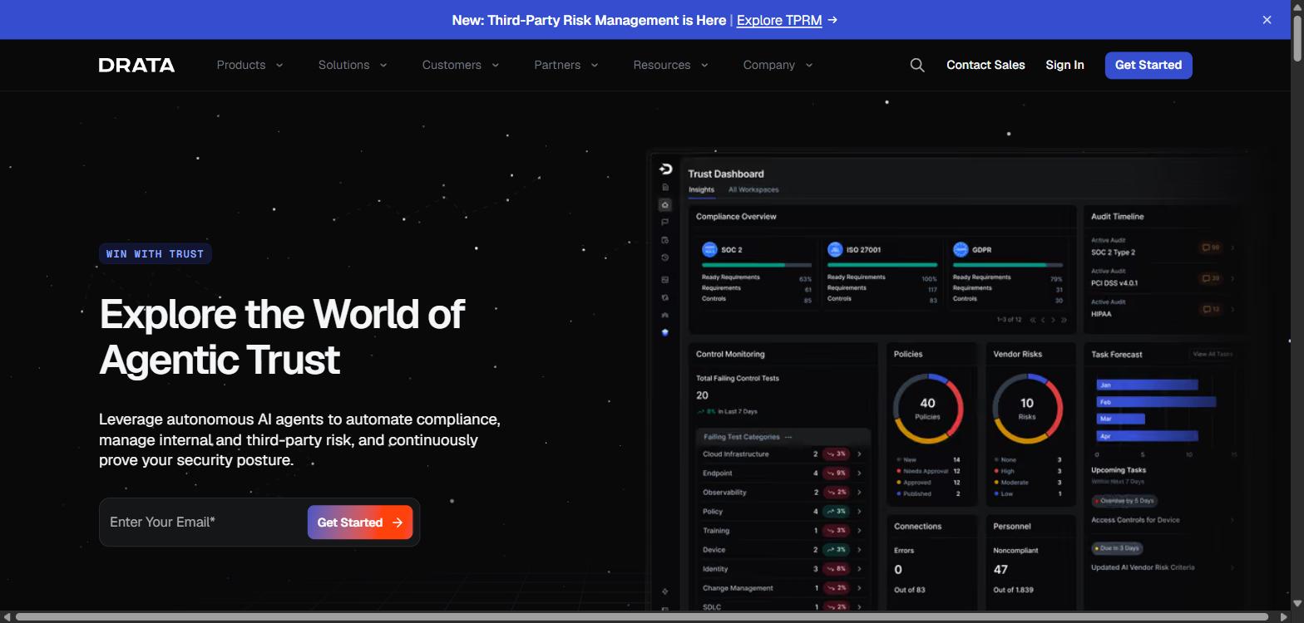Click the SOC 2 framework badge icon
Image resolution: width=1304 pixels, height=623 pixels.
(x=709, y=249)
